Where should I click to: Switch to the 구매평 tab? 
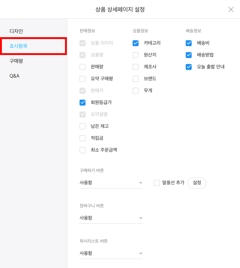[x=16, y=61]
